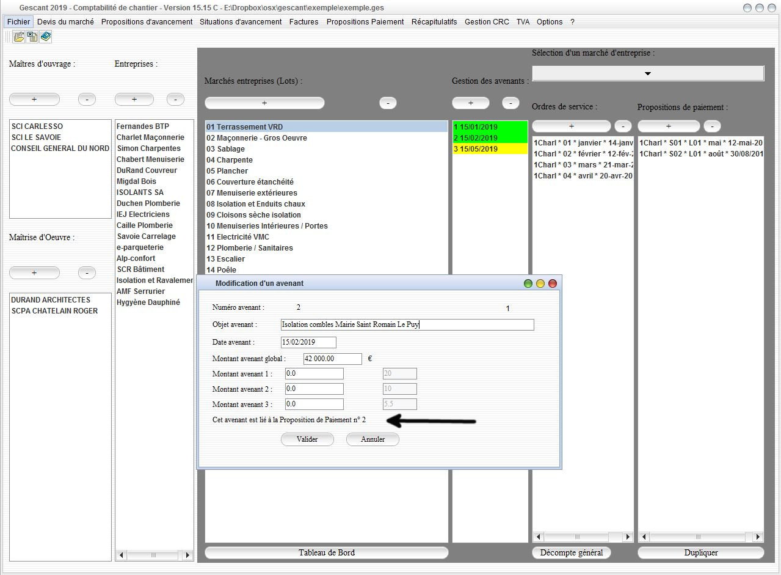Add a Maîtrise d'Oeuvre with + button
Screen dimensions: 781x575
click(34, 273)
